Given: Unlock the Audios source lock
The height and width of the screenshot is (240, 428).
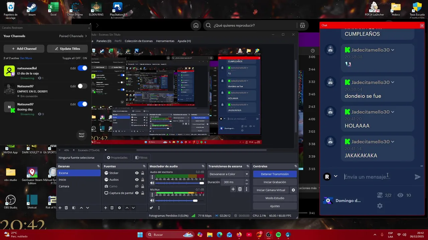Looking at the screenshot, I should [x=143, y=180].
